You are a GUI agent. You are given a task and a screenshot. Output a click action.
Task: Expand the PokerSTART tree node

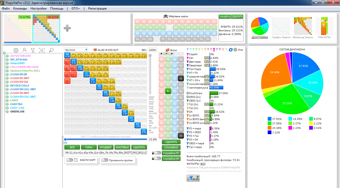click(4, 63)
